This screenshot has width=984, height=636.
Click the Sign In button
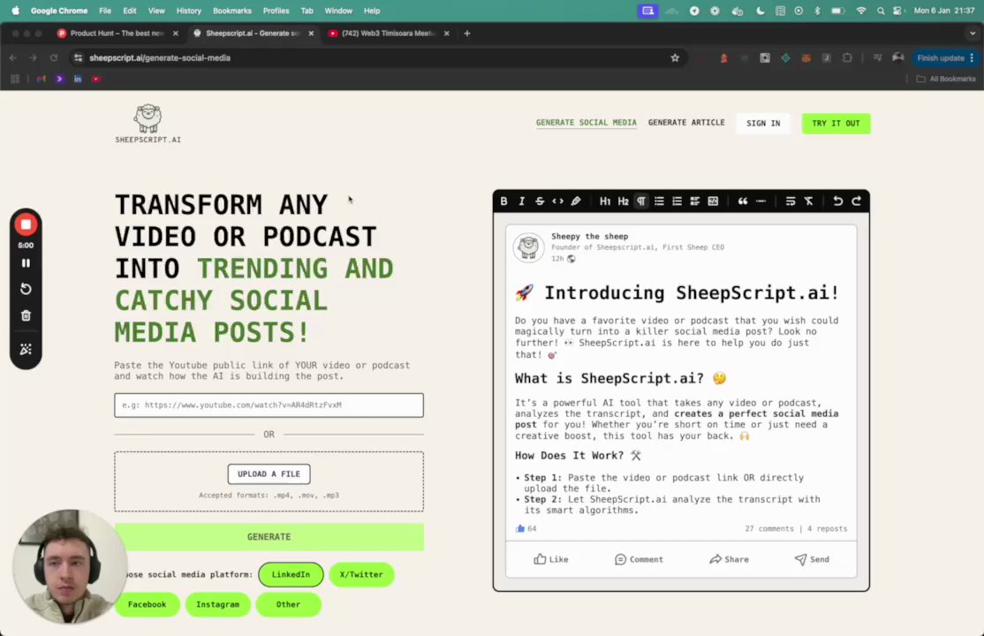pos(763,124)
